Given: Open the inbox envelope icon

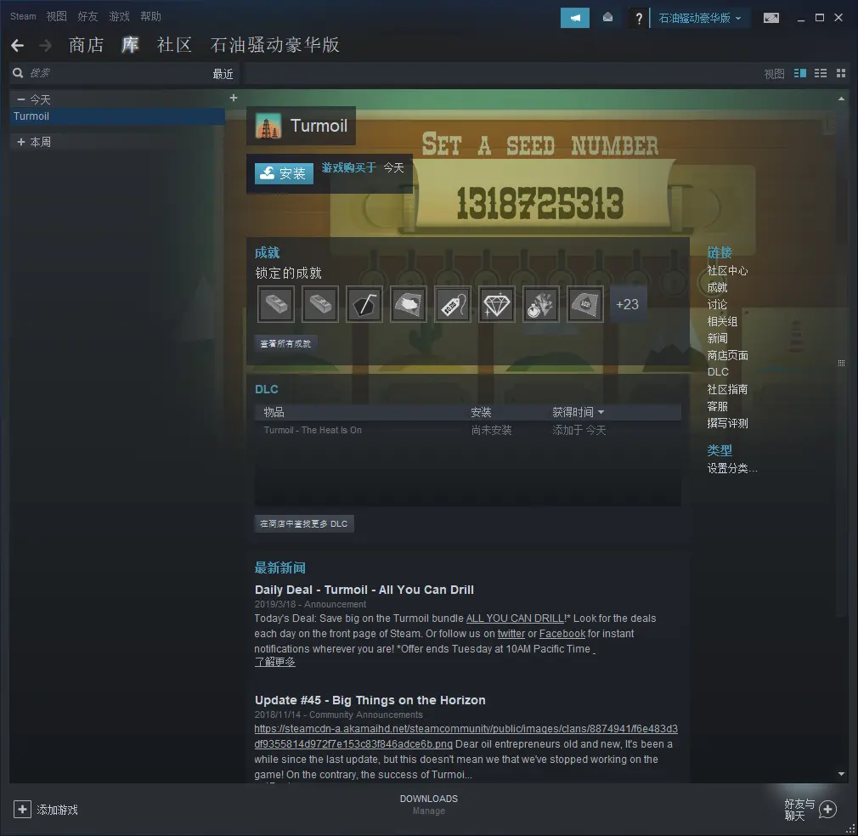Looking at the screenshot, I should [607, 18].
